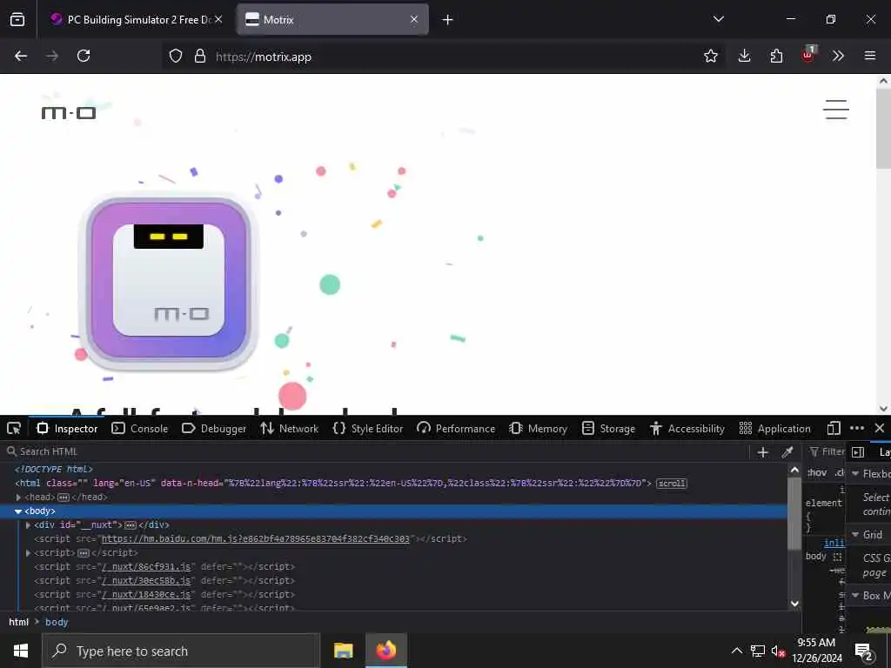
Task: Open the /_nuxt/86cf931.js script link
Action: (146, 566)
